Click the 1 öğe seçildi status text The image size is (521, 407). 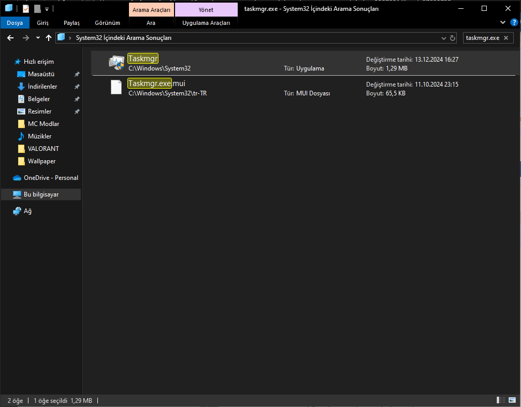[51, 401]
